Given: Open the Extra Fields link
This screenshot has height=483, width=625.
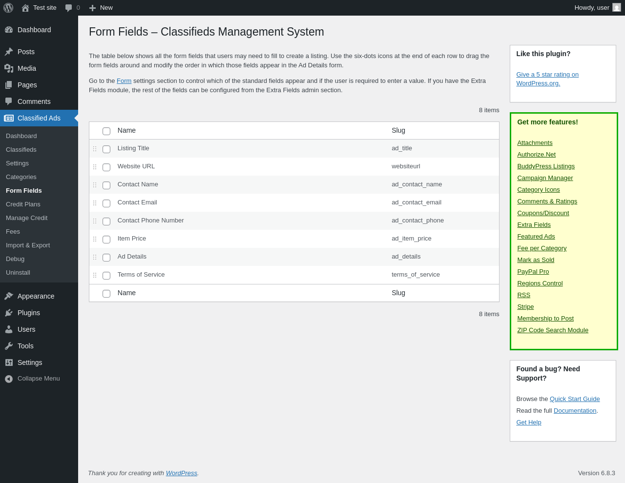Looking at the screenshot, I should (x=534, y=225).
